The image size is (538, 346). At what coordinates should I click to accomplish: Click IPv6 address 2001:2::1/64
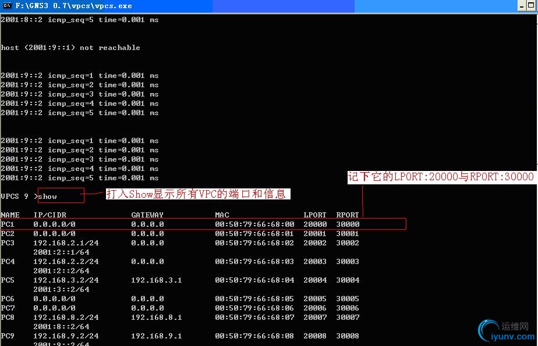pos(61,252)
